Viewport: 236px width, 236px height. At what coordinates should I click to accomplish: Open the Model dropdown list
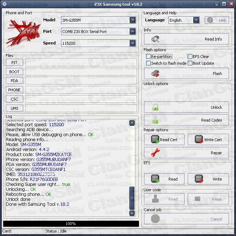click(x=133, y=20)
